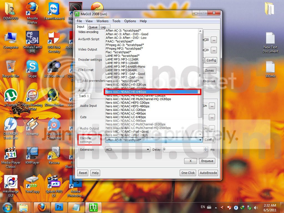Select the Input tab
The width and height of the screenshot is (284, 213).
(x=81, y=27)
